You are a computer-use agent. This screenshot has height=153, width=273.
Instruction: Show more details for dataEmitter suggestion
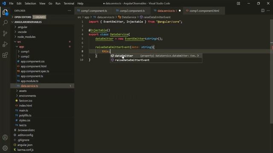click(x=198, y=56)
